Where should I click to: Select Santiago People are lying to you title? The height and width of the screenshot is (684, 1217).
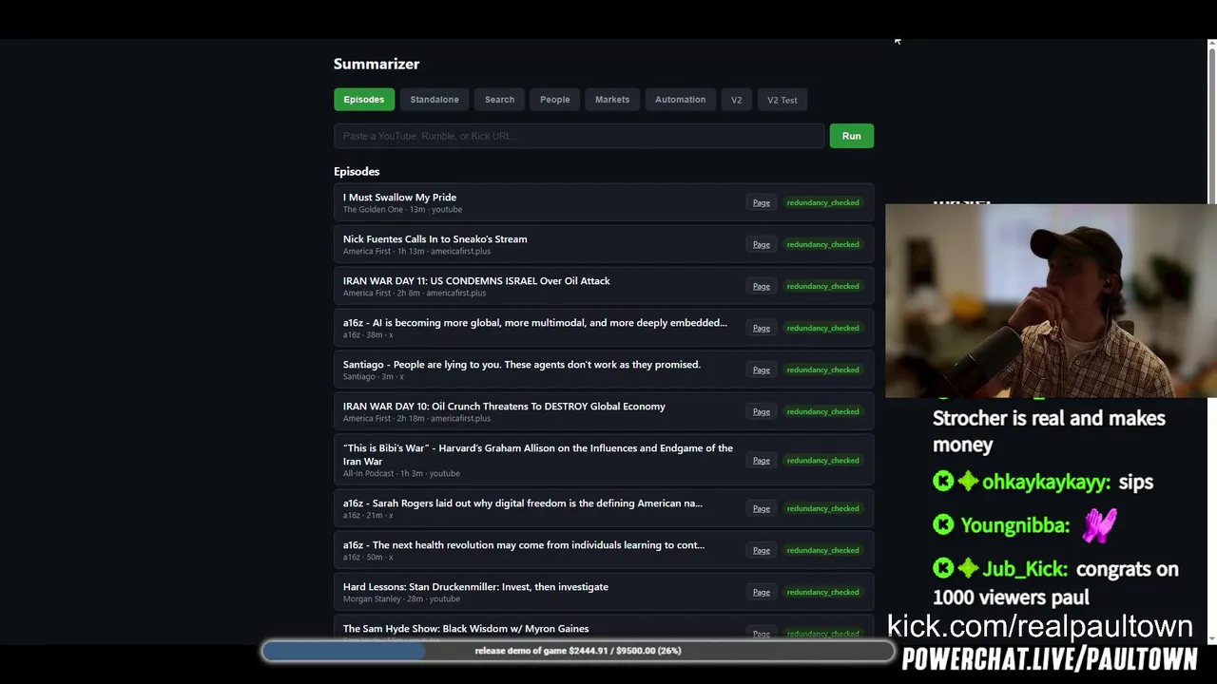click(x=521, y=365)
